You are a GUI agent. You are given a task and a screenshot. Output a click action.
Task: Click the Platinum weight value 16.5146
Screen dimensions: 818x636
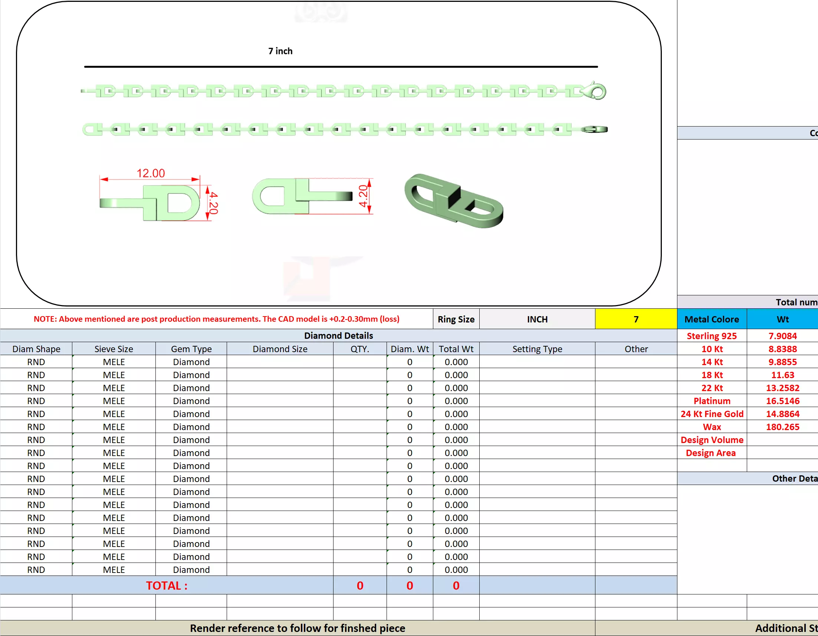pyautogui.click(x=782, y=401)
